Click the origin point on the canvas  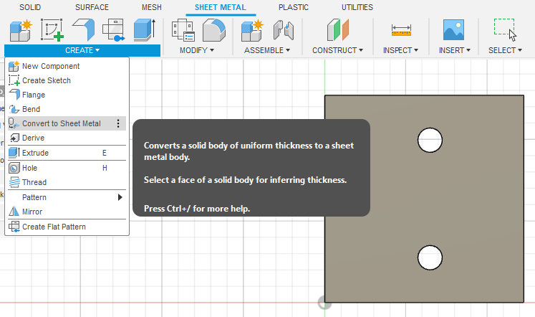click(x=324, y=303)
